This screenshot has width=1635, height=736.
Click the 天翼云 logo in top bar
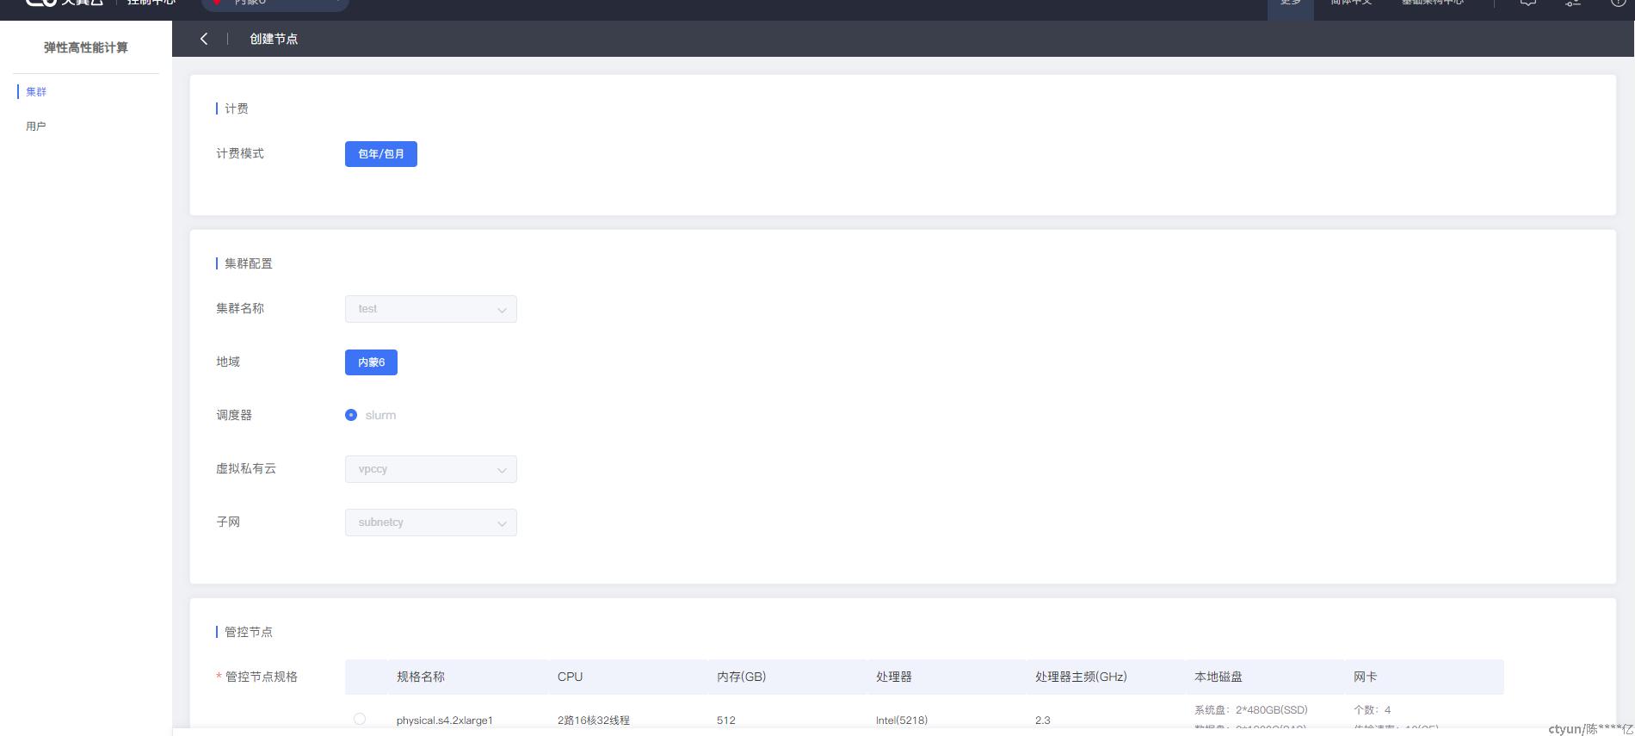65,3
